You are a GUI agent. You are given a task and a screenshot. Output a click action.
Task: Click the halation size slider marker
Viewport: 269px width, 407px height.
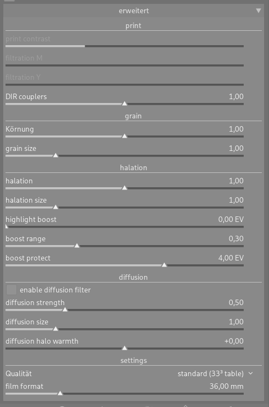click(56, 207)
